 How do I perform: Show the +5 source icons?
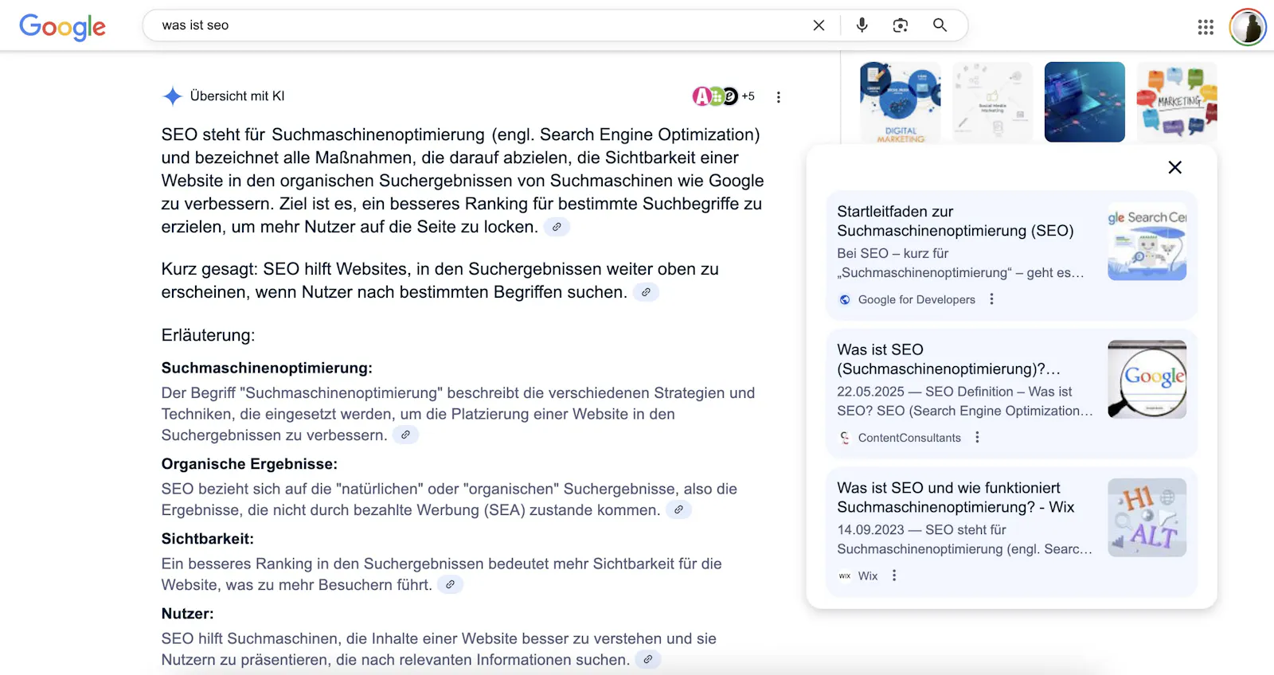point(724,96)
